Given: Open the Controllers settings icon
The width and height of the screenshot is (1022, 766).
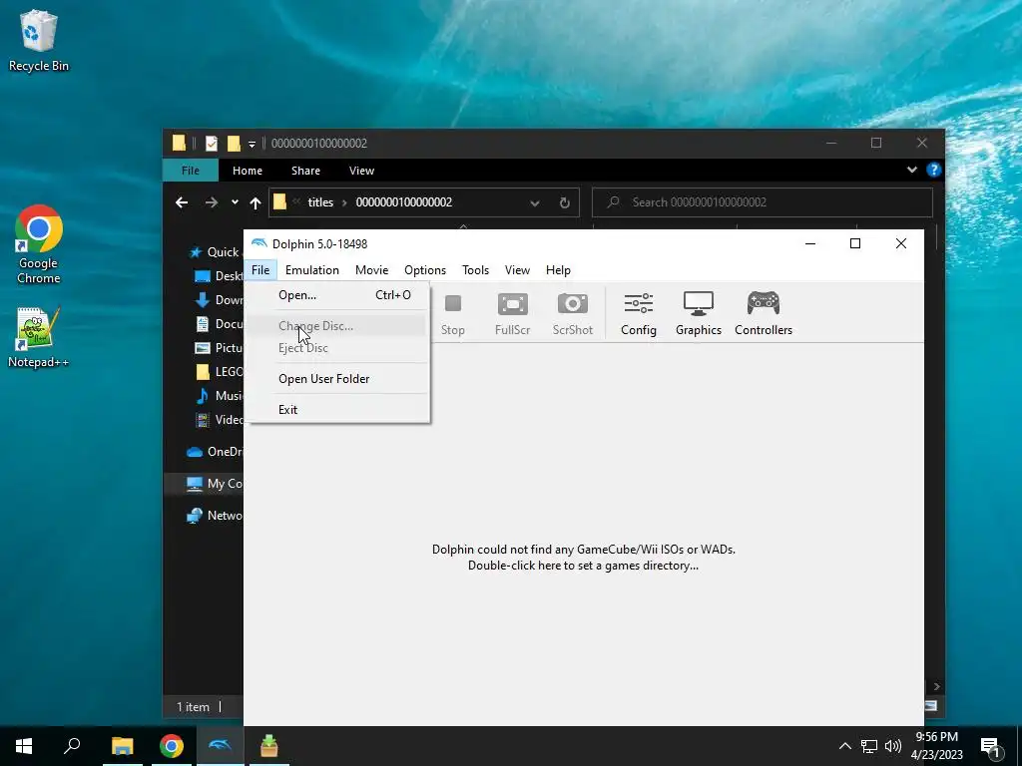Looking at the screenshot, I should [x=764, y=314].
